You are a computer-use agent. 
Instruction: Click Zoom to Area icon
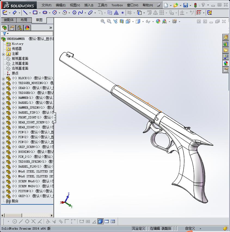pyautogui.click(x=109, y=22)
